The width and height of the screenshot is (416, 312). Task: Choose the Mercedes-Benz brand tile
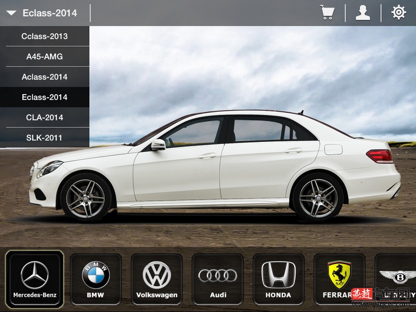tap(35, 279)
